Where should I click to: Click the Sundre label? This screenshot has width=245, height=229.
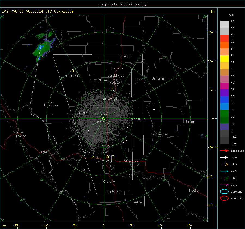pos(82,113)
